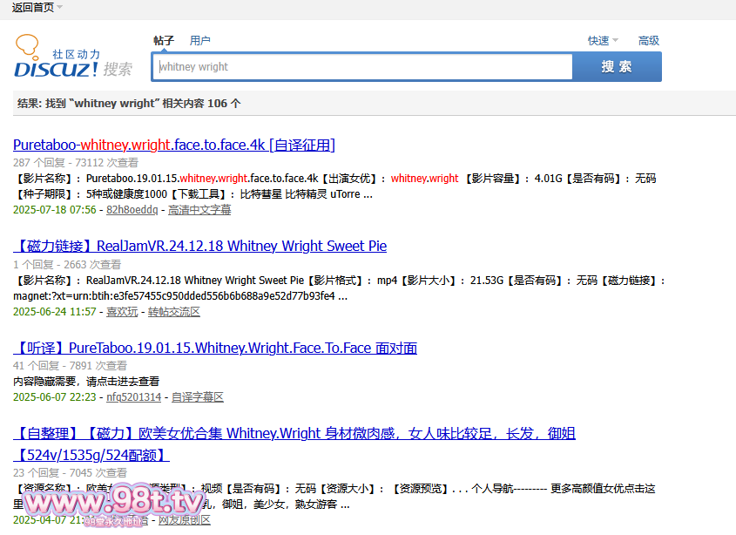Visit author 喜欢玩 profile
This screenshot has height=535, width=736.
(x=122, y=312)
